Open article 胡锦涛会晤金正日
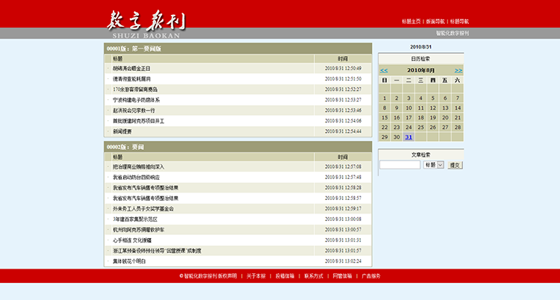560x300 pixels. [131, 69]
